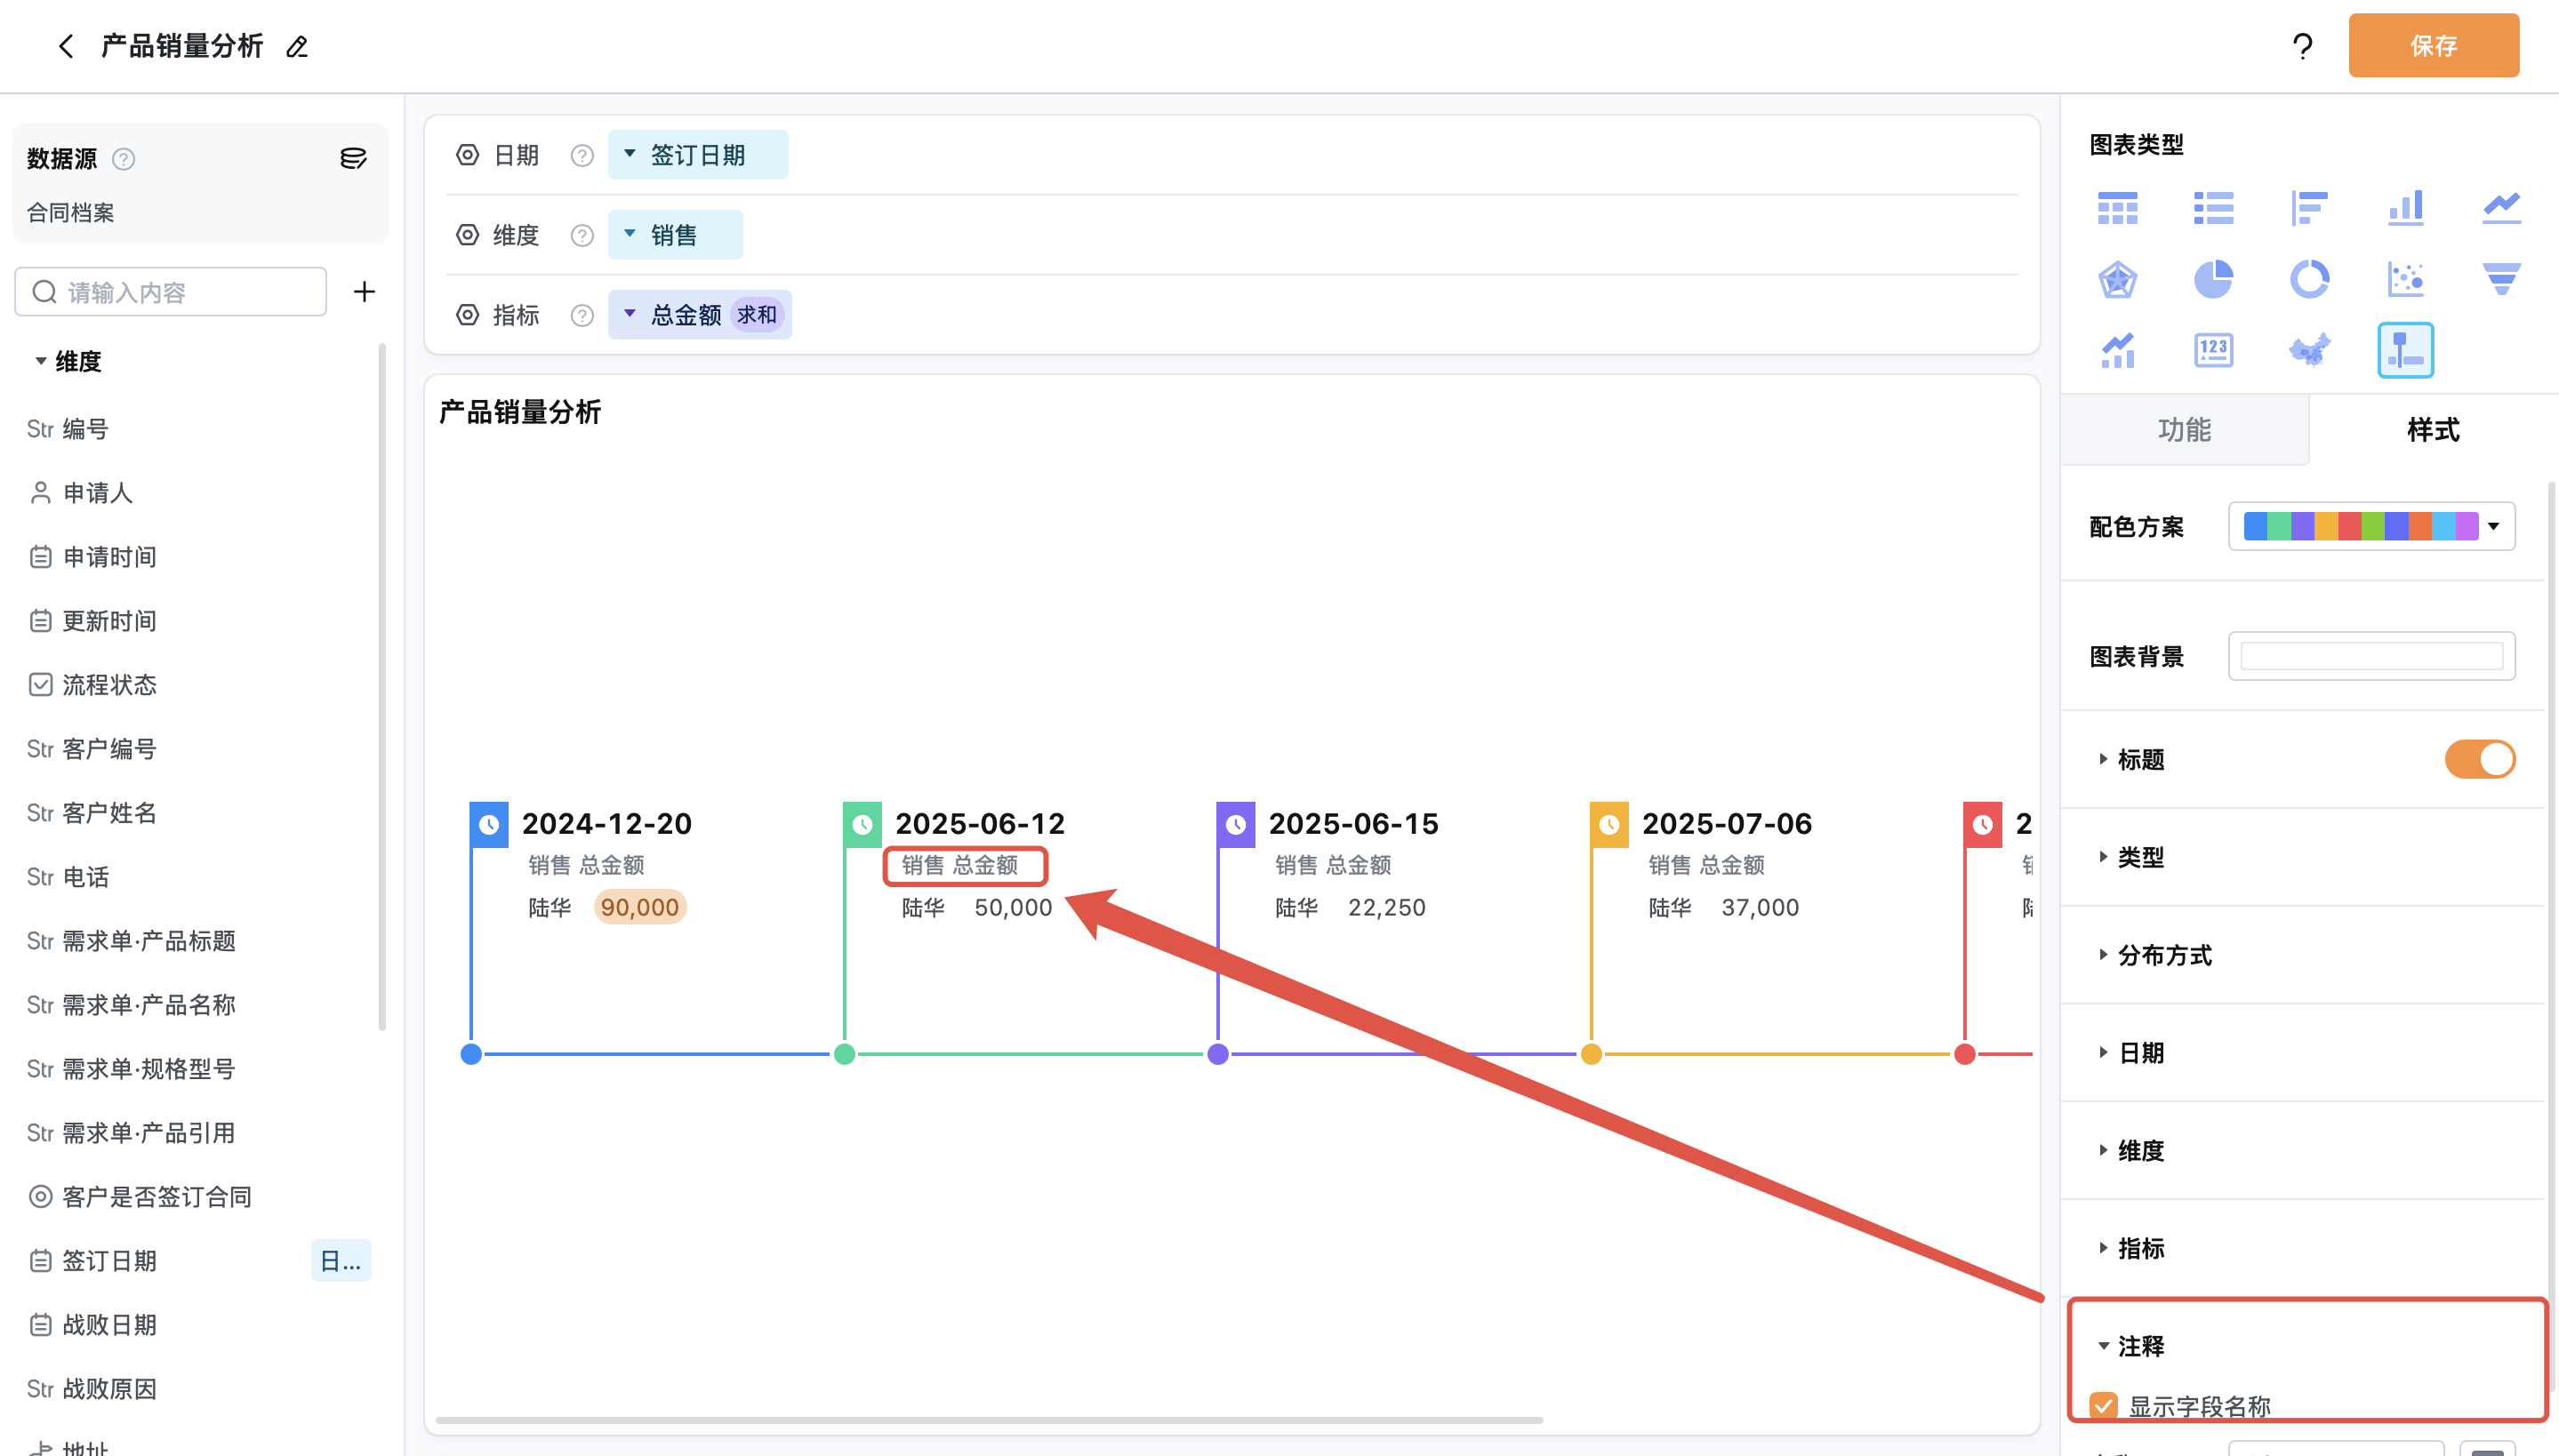
Task: Select the 战败日期 field
Action: (110, 1325)
